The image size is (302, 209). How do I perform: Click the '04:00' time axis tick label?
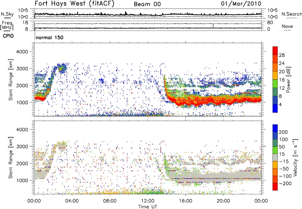pyautogui.click(x=72, y=201)
